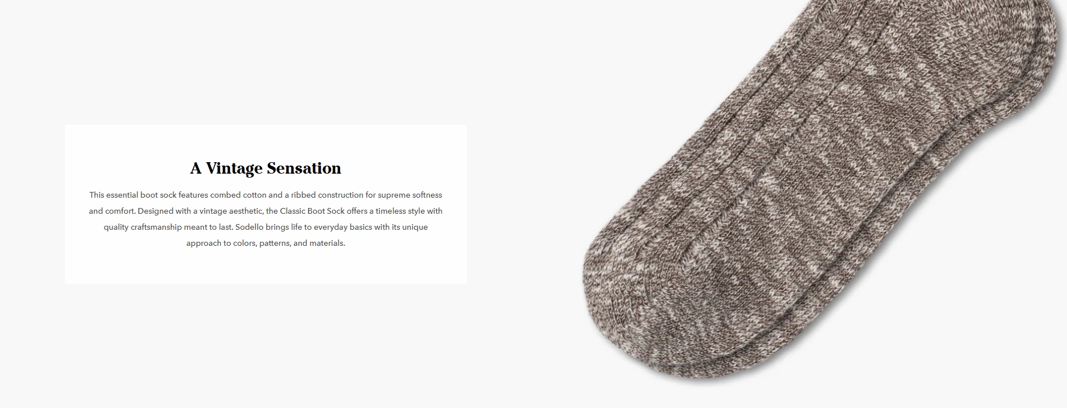Click the "supreme softness" text
Image resolution: width=1067 pixels, height=408 pixels.
[x=410, y=195]
